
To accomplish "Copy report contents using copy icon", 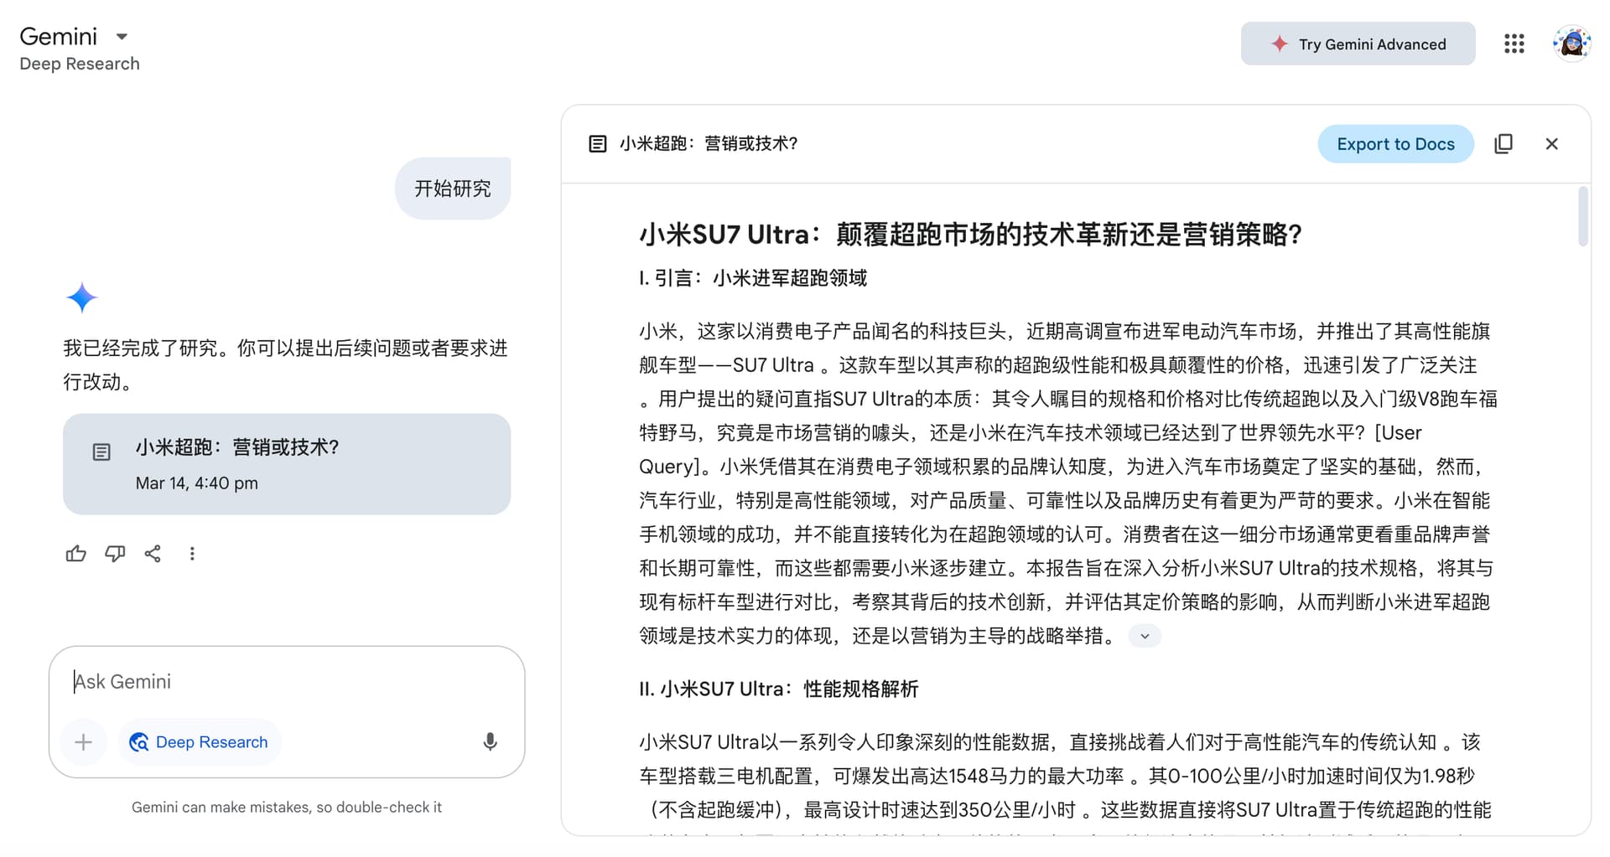I will coord(1504,144).
